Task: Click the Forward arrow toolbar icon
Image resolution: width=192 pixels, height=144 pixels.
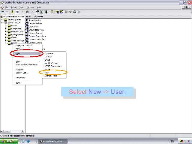Action: pos(7,12)
